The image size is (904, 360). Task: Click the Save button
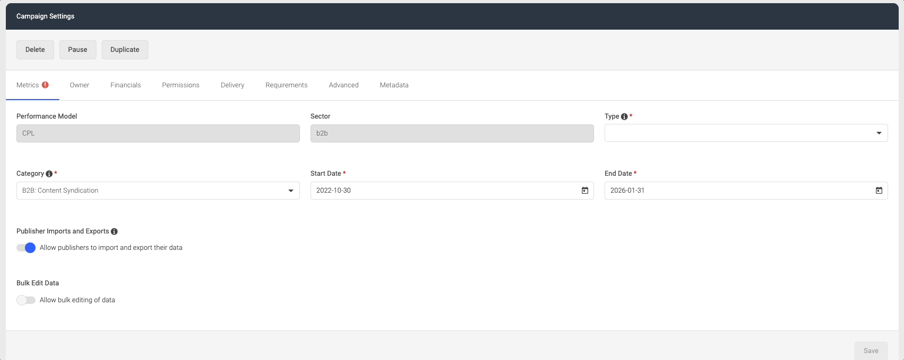click(871, 350)
